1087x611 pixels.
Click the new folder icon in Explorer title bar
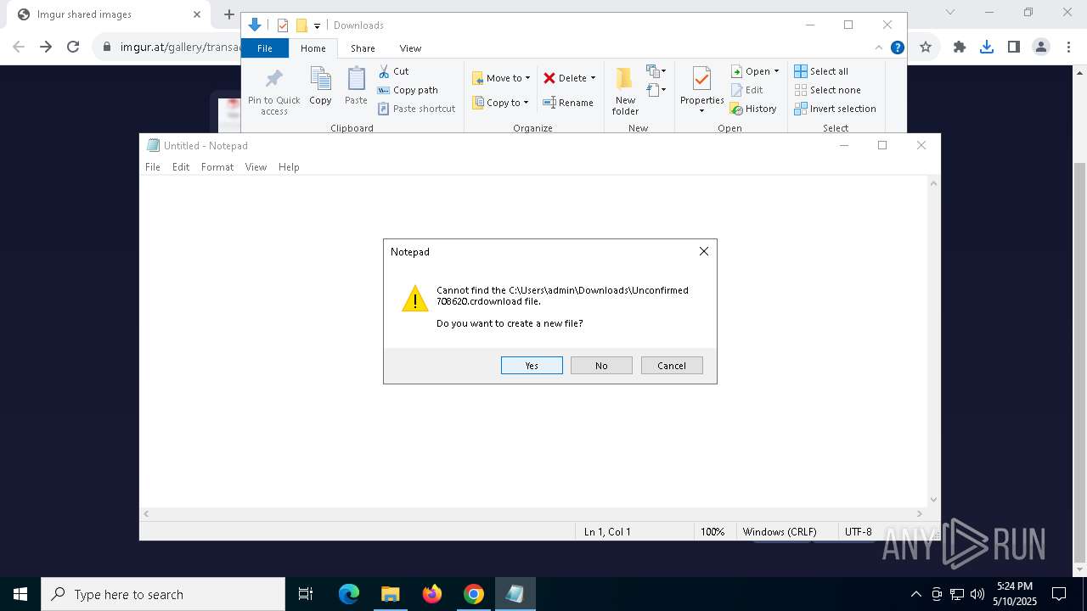pyautogui.click(x=301, y=25)
